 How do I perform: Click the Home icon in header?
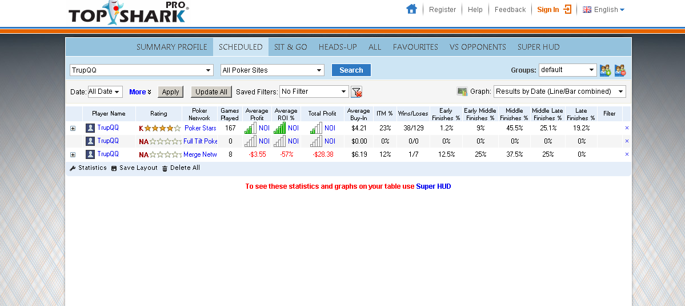tap(411, 9)
